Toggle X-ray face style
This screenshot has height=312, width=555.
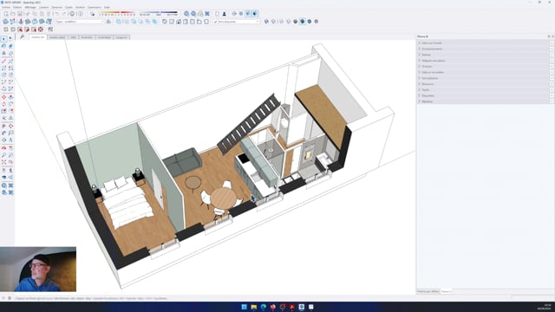coord(266,22)
